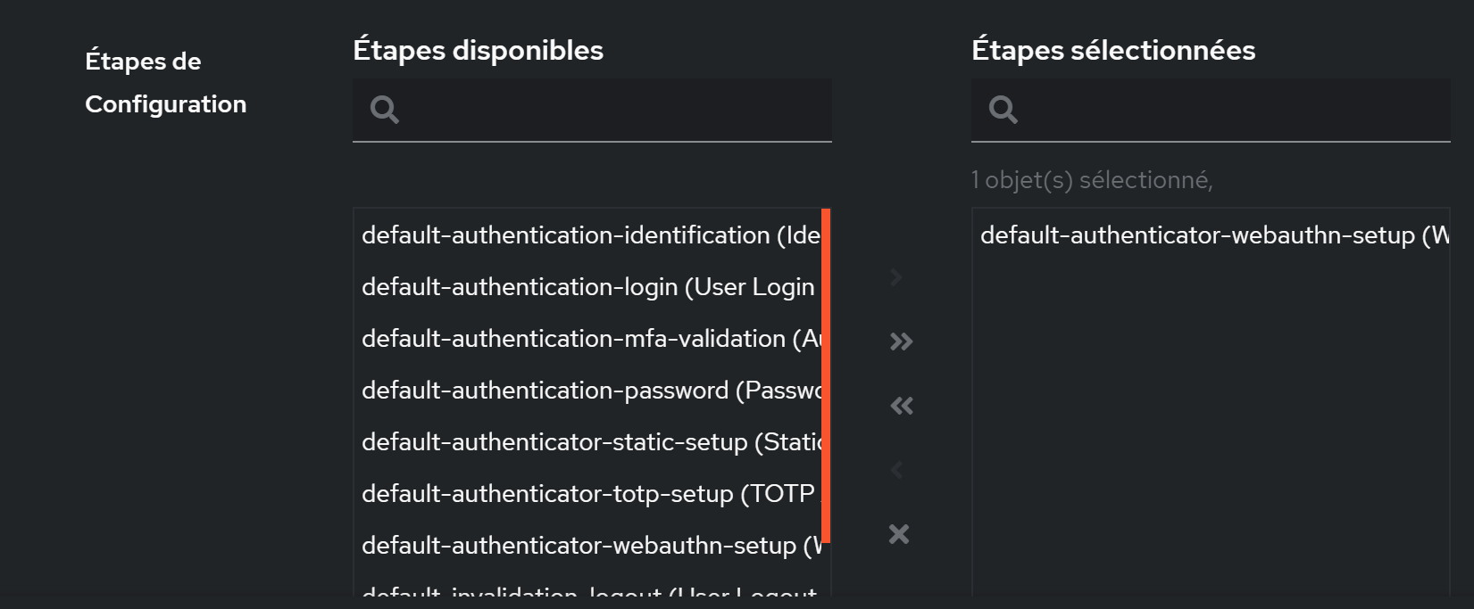Choose default-authentication-mfa-validation stage
Viewport: 1474px width, 609px height.
click(587, 339)
